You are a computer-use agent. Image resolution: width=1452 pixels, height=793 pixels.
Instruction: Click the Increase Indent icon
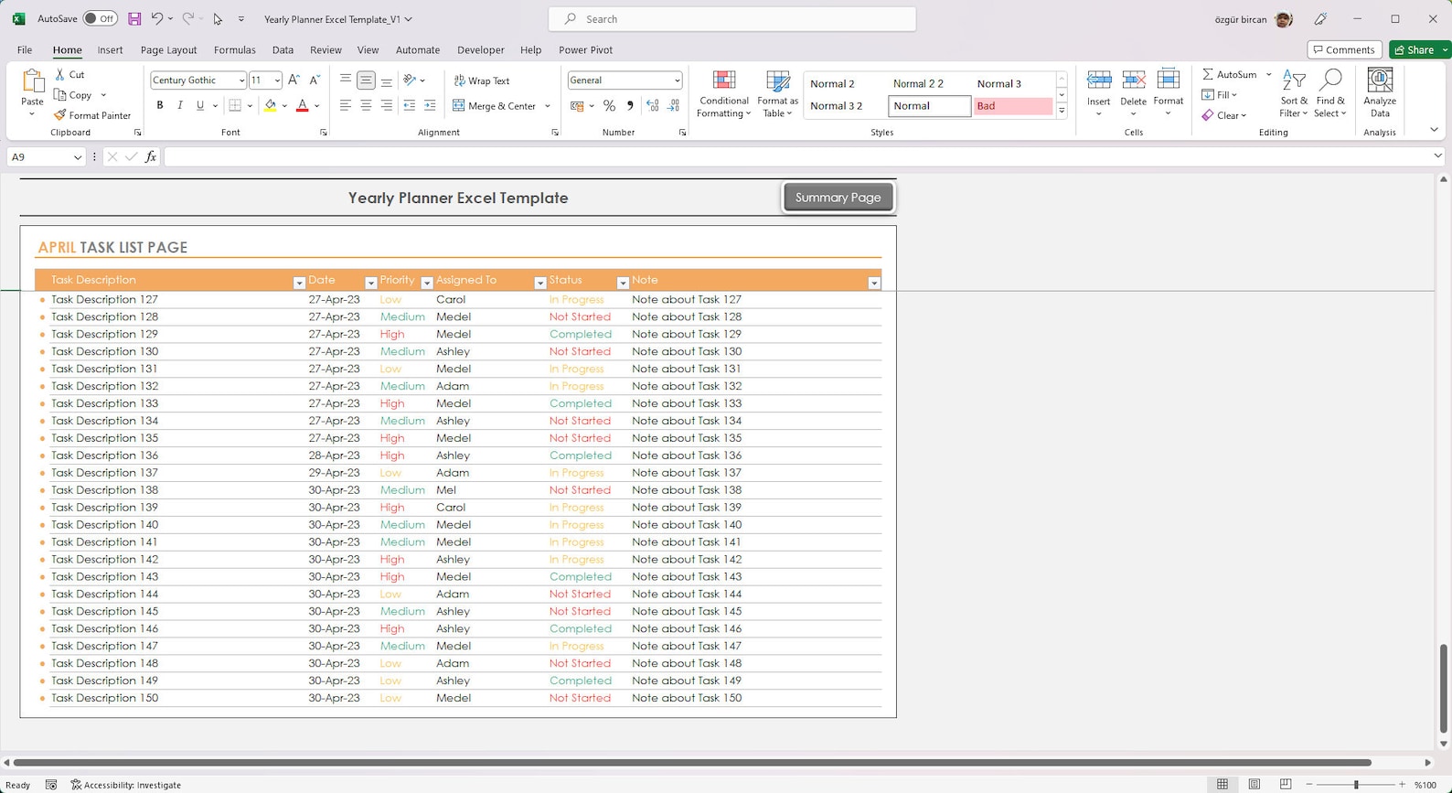coord(430,106)
